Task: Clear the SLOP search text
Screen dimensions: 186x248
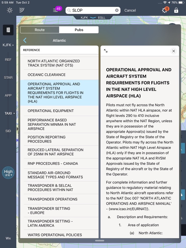Action: pos(117,10)
